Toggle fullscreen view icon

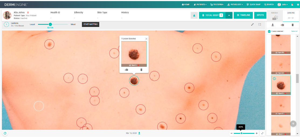[x=260, y=24]
